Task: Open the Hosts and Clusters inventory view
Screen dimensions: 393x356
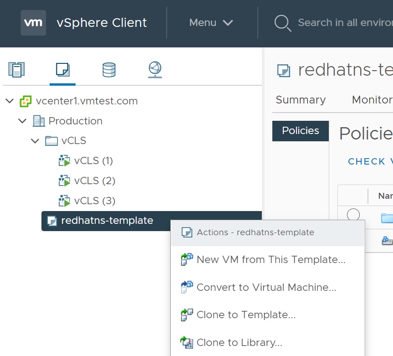Action: coord(16,70)
